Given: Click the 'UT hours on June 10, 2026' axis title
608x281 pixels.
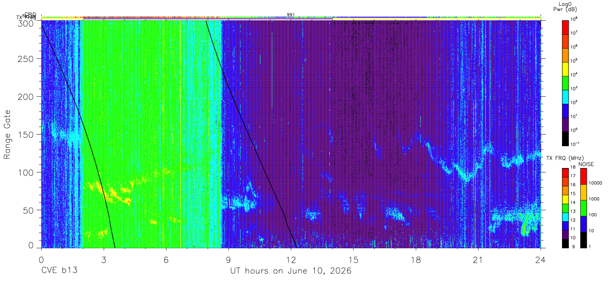Looking at the screenshot, I should [291, 271].
